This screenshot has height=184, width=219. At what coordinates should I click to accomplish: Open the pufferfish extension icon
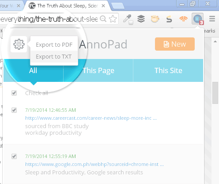[155, 19]
